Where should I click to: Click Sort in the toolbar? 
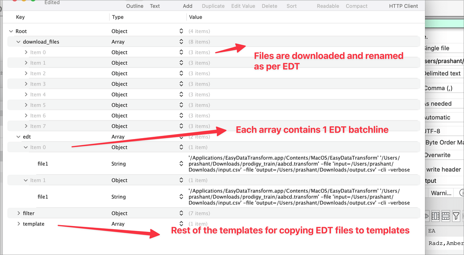tap(291, 6)
